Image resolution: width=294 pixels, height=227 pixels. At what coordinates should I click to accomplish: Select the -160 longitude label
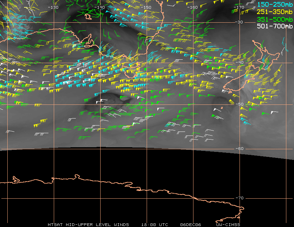pyautogui.click(x=192, y=7)
